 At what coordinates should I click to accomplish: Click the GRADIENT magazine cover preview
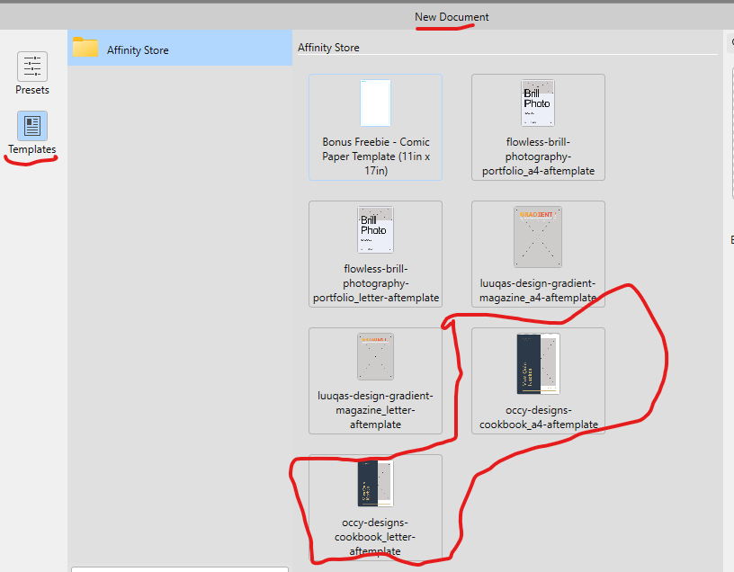pyautogui.click(x=537, y=236)
